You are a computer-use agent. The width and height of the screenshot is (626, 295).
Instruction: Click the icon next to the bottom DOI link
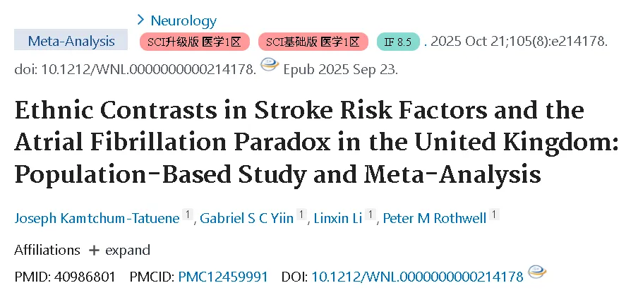(537, 272)
